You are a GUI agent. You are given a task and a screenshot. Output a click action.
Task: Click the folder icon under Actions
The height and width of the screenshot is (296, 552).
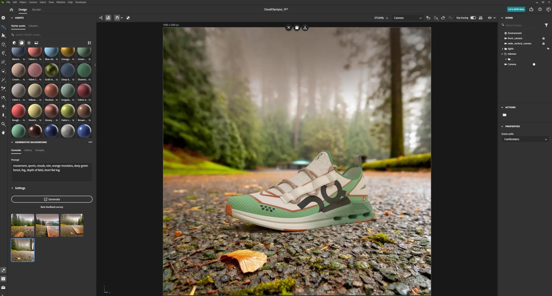coord(505,115)
